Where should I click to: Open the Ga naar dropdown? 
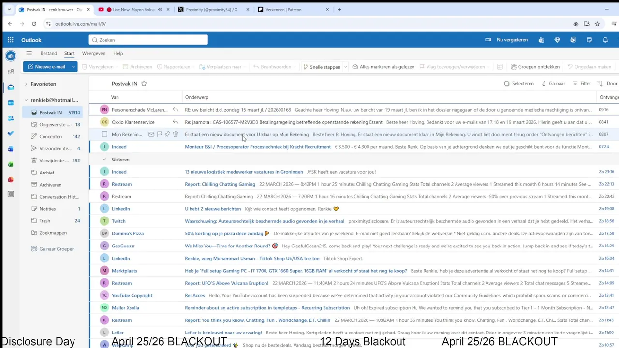[x=553, y=84]
